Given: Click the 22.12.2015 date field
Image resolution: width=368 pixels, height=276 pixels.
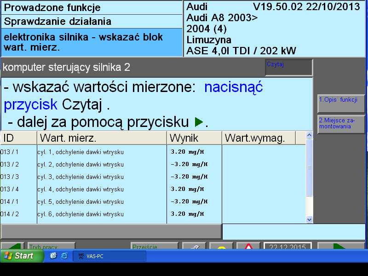Looking at the screenshot, I should [x=288, y=246].
